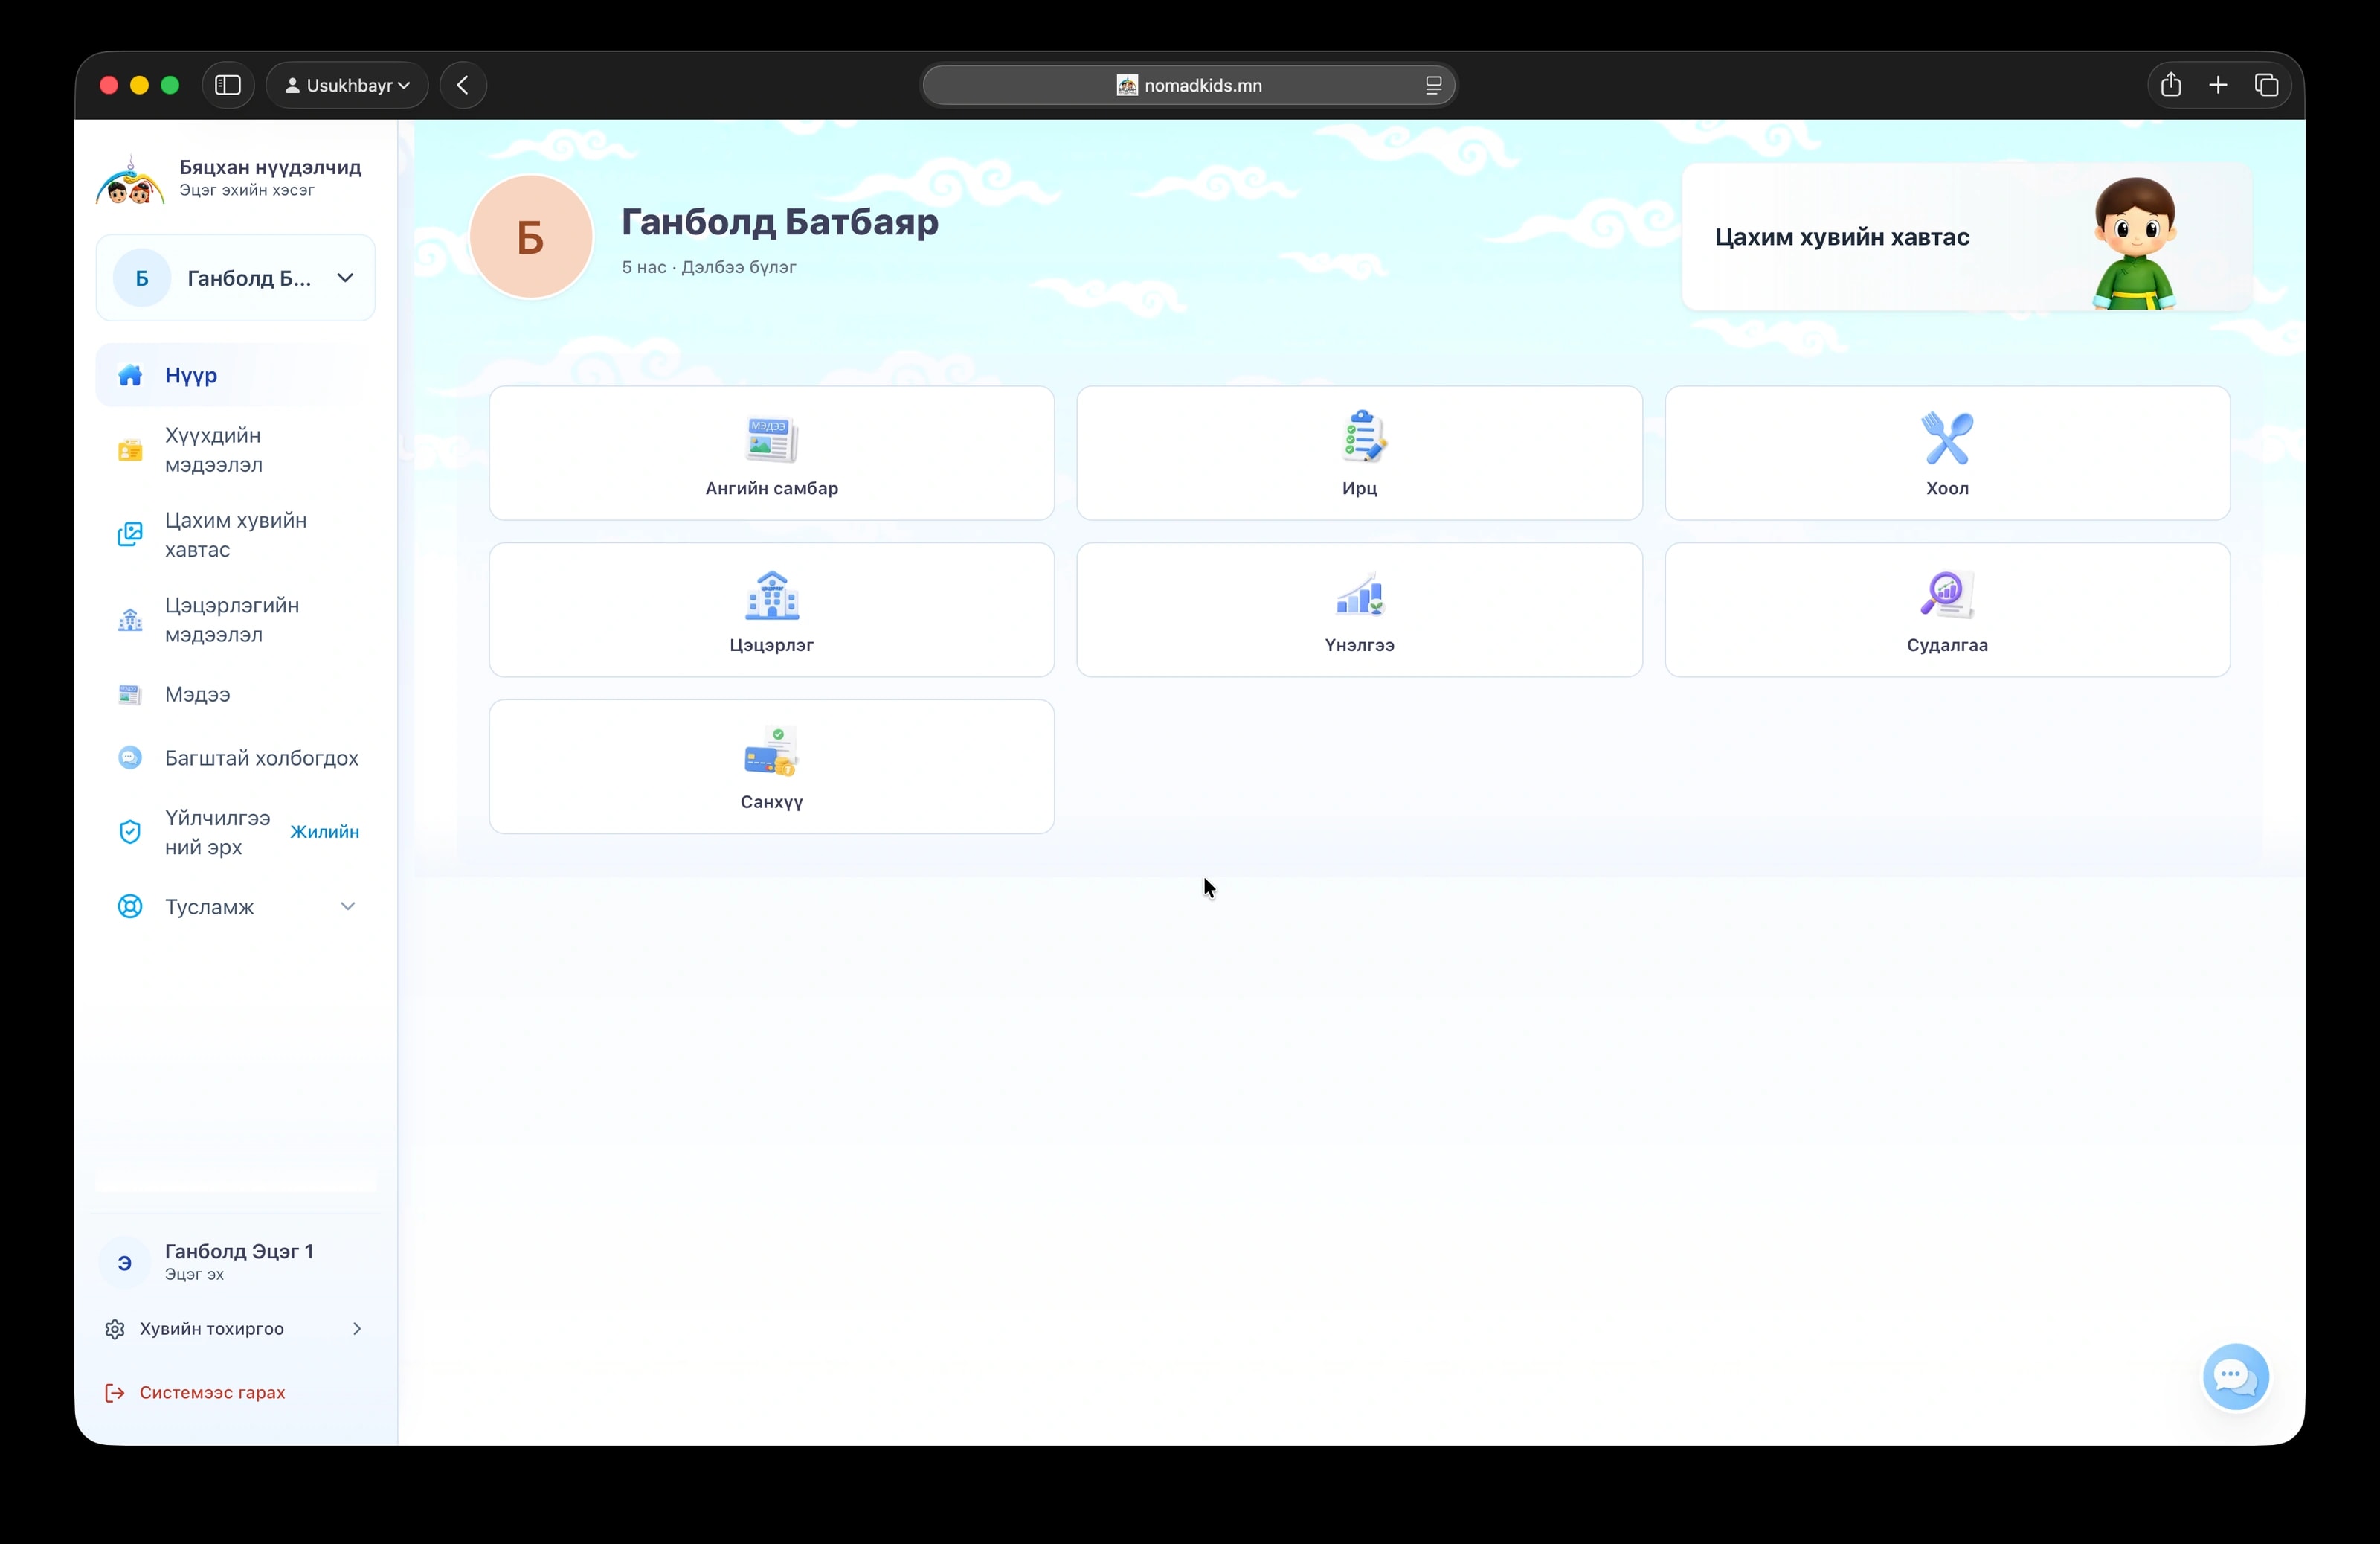The width and height of the screenshot is (2380, 1544).
Task: Open Багштай холбогдох sidebar item
Action: point(236,757)
